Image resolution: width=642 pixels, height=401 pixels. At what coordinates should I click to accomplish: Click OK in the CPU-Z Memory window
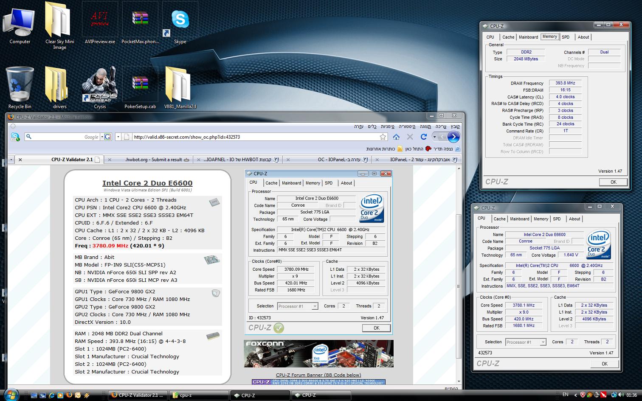(613, 182)
